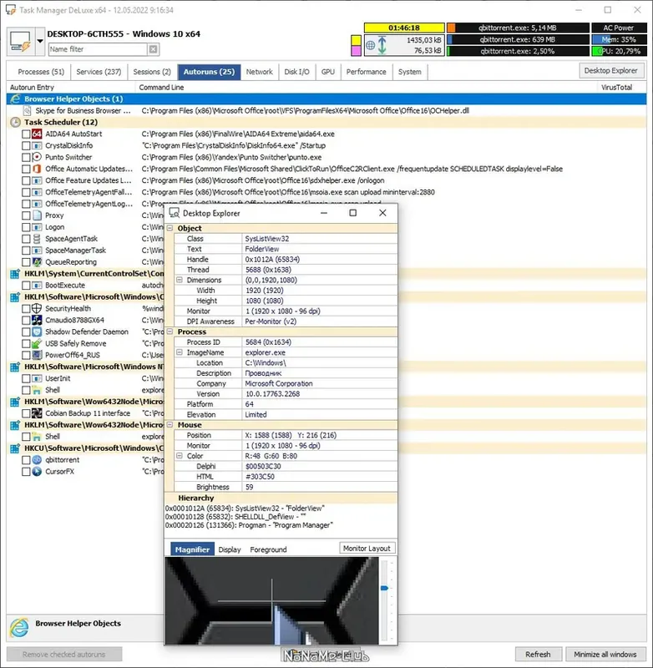Tick the Punto Switcher checkbox
Viewport: 653px width, 668px height.
tap(26, 157)
